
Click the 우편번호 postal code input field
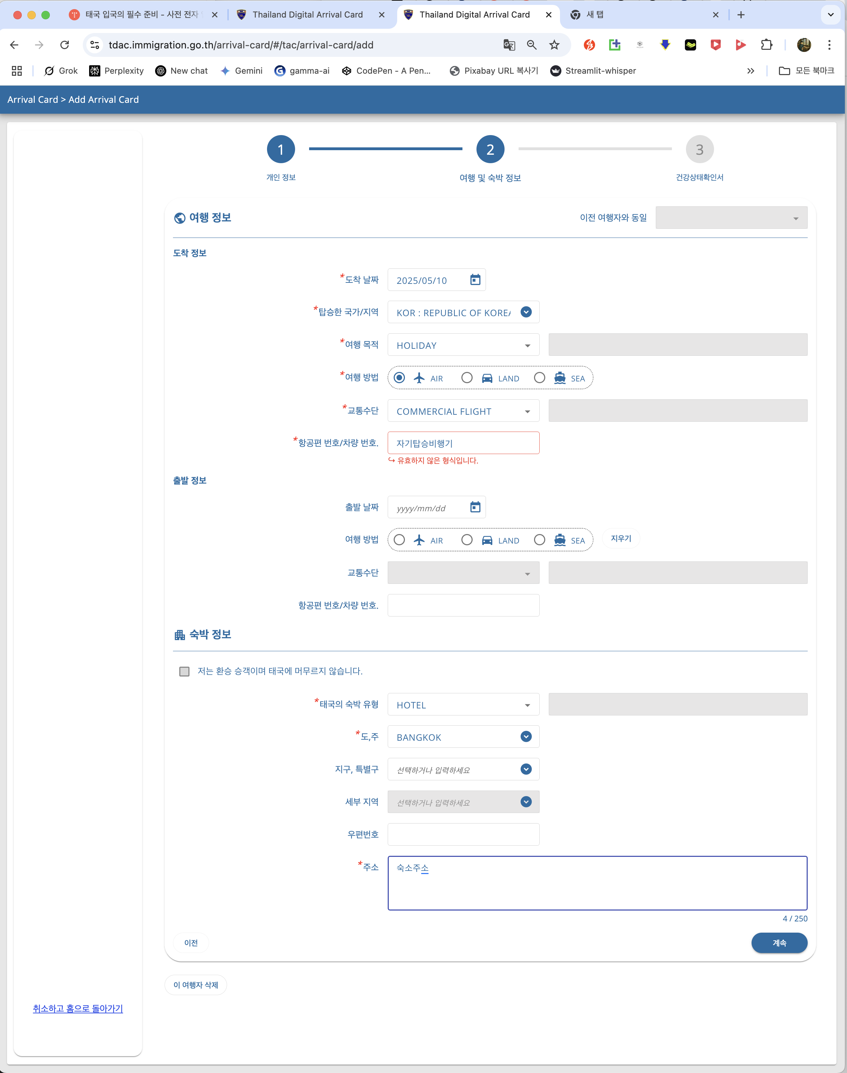pos(463,834)
